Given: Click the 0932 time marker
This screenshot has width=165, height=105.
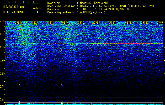Looking at the screenshot, I should tap(34, 23).
